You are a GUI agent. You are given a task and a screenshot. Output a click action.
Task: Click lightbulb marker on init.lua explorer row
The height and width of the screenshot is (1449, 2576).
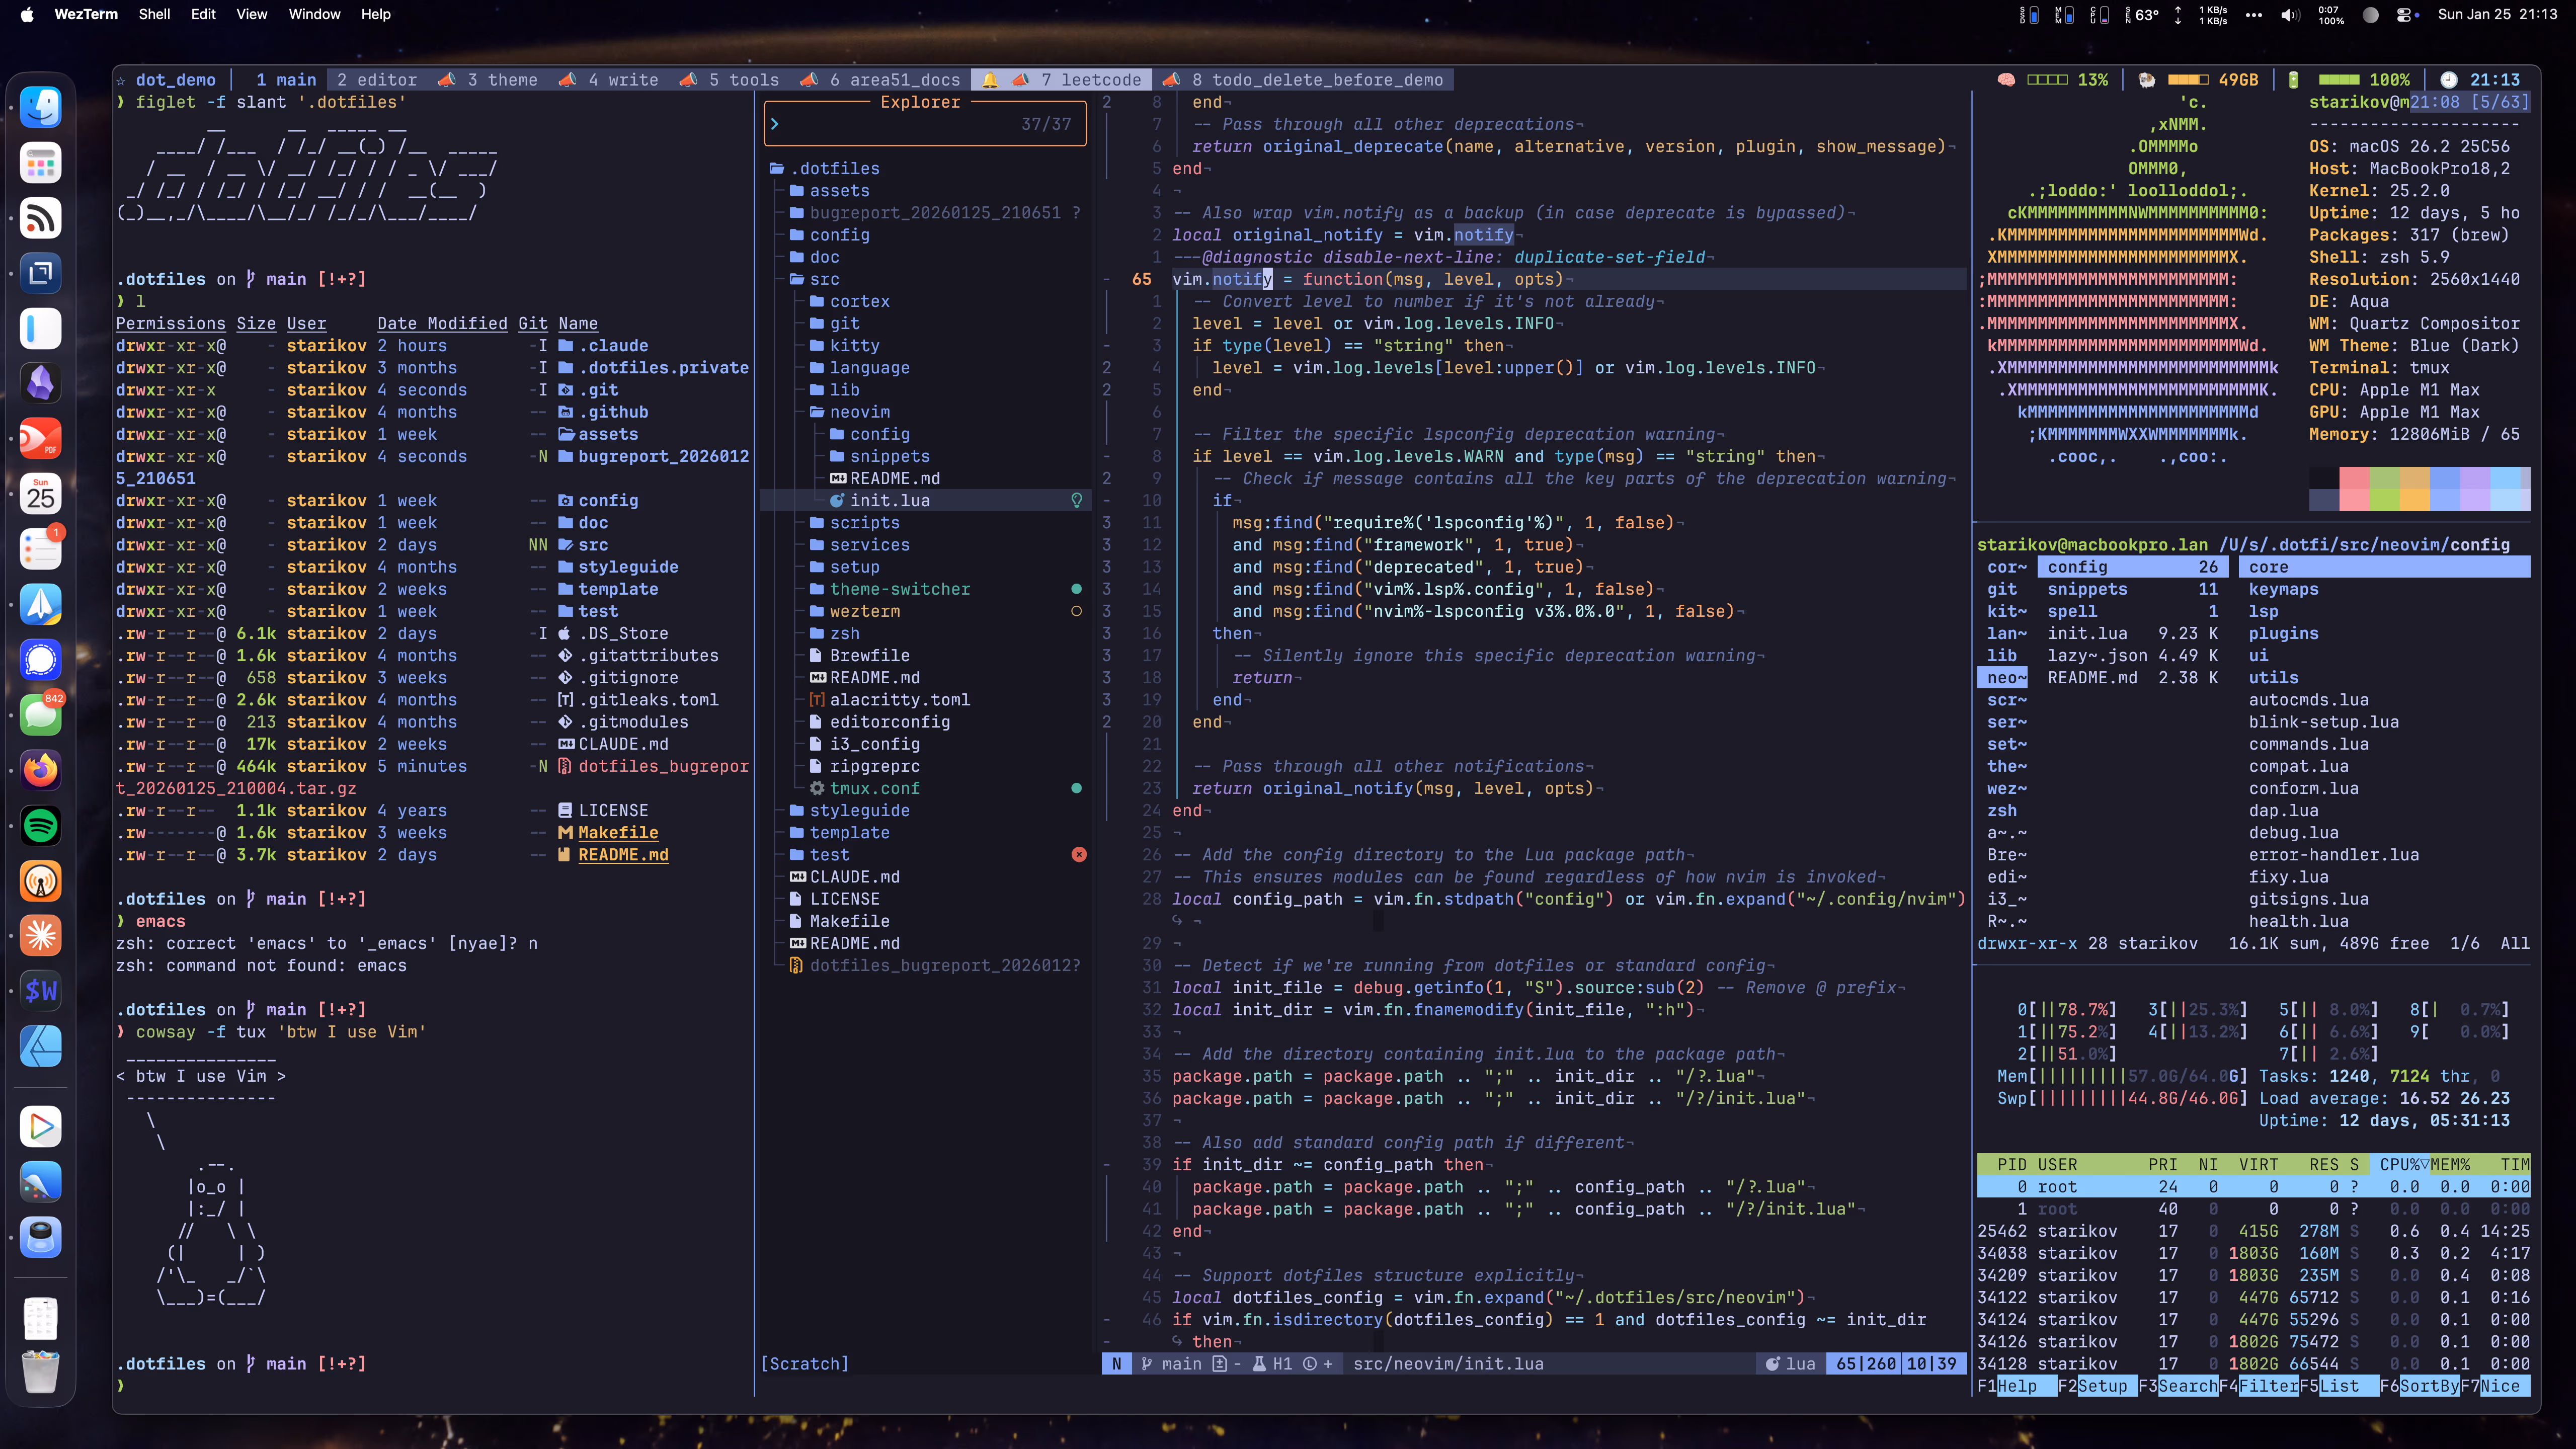pos(1077,501)
